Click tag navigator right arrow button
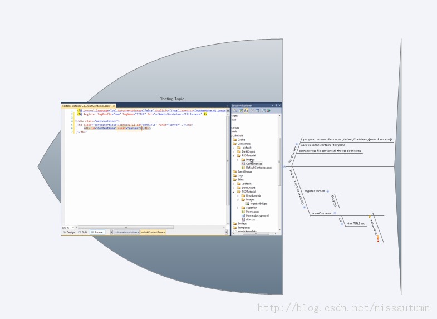Viewport: 437px width, 319px height. 226,232
